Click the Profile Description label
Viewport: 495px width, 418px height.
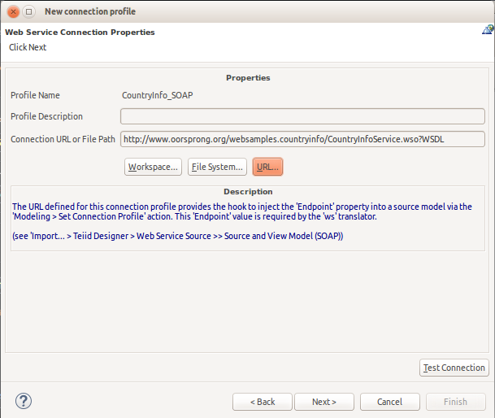click(x=46, y=116)
